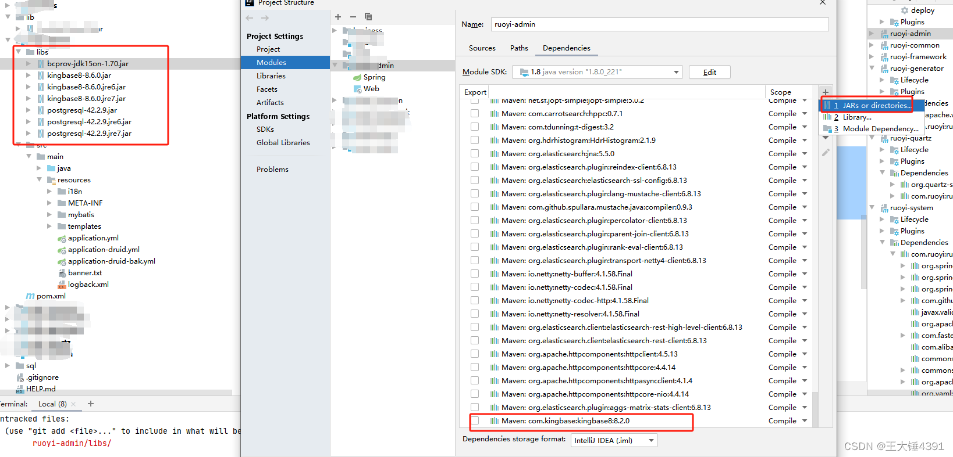Click the mybatis folder icon
Image resolution: width=953 pixels, height=457 pixels.
(x=62, y=215)
